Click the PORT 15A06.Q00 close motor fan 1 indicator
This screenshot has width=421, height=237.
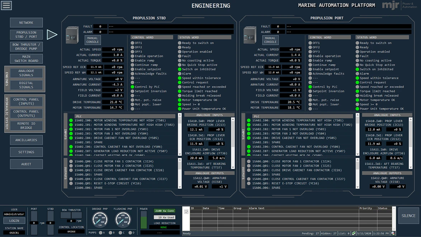coord(249,162)
